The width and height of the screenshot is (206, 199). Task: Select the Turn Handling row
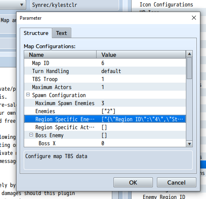(x=105, y=71)
